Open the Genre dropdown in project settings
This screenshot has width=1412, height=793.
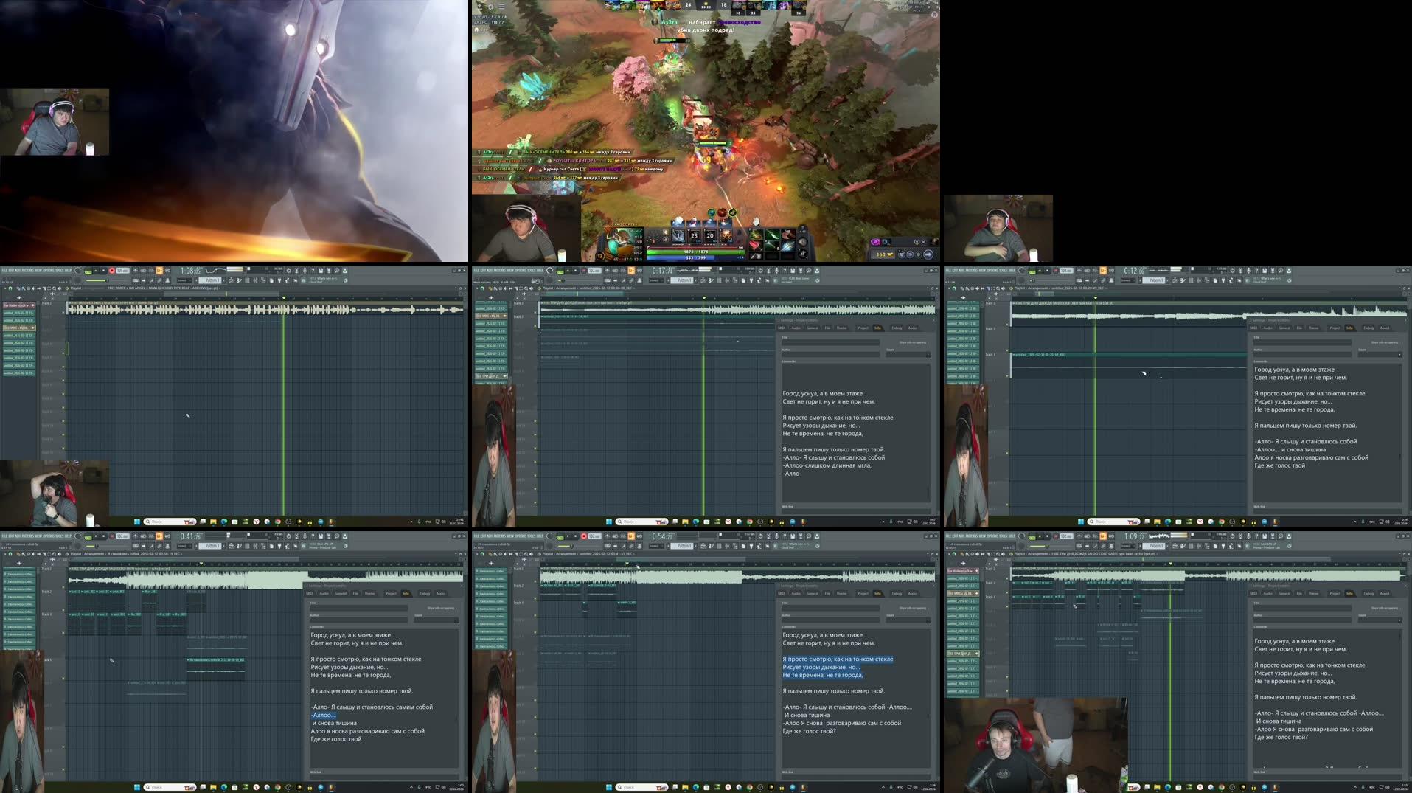pyautogui.click(x=908, y=356)
